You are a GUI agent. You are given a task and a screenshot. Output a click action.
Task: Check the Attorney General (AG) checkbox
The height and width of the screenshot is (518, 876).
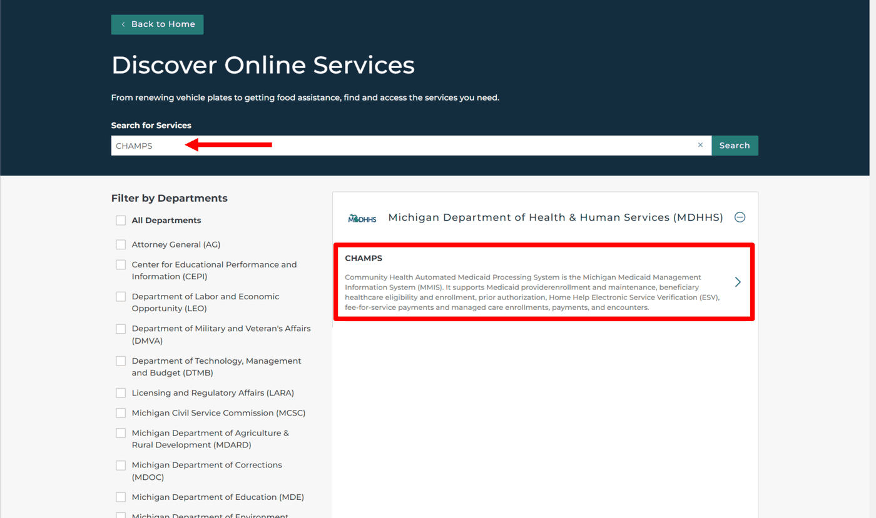coord(121,244)
